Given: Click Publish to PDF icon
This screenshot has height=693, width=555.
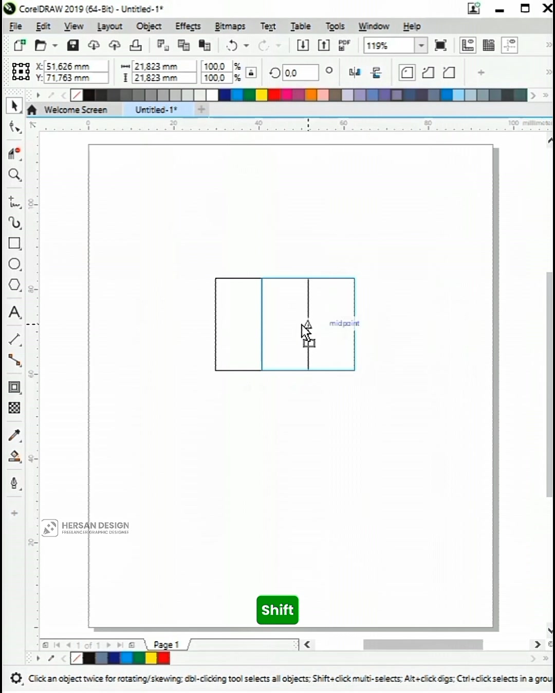Looking at the screenshot, I should pyautogui.click(x=344, y=45).
